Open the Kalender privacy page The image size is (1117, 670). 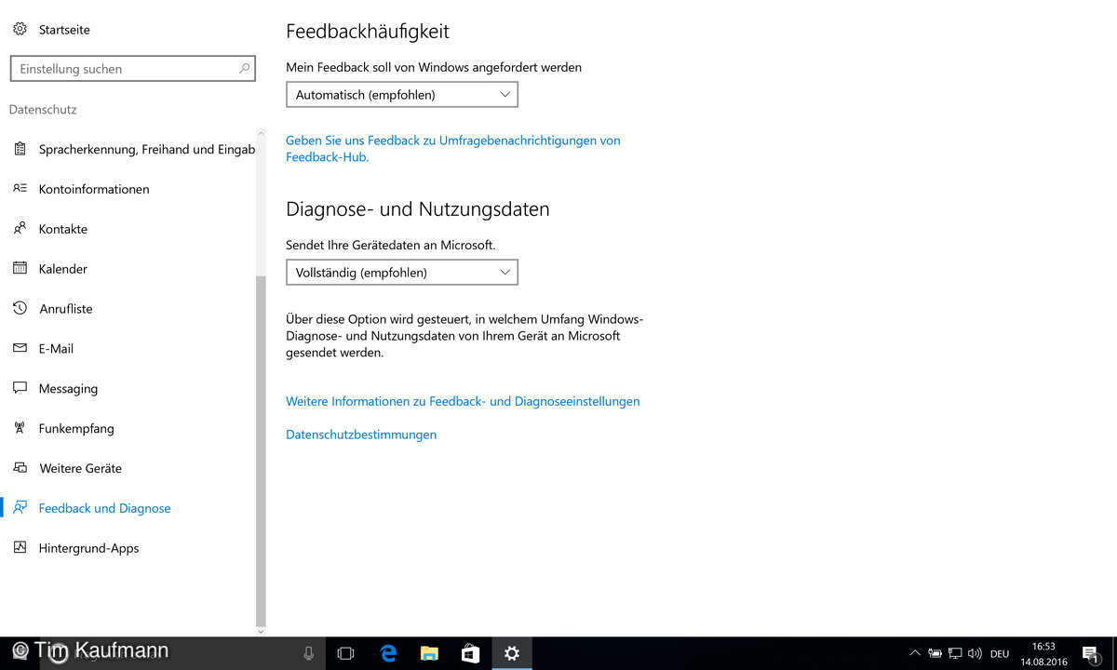point(63,269)
